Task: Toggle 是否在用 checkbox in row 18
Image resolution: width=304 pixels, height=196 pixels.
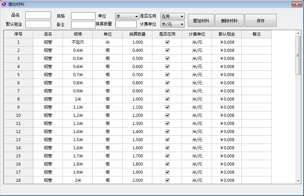Action: click(x=167, y=180)
